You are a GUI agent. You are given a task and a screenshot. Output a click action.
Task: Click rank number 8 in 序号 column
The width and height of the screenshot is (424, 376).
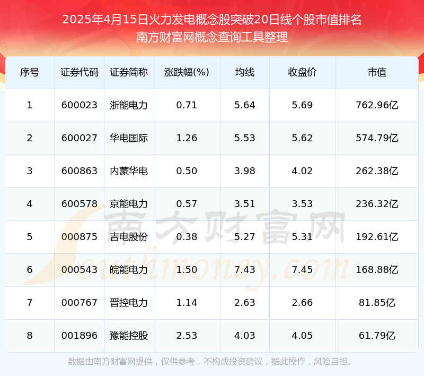(30, 336)
